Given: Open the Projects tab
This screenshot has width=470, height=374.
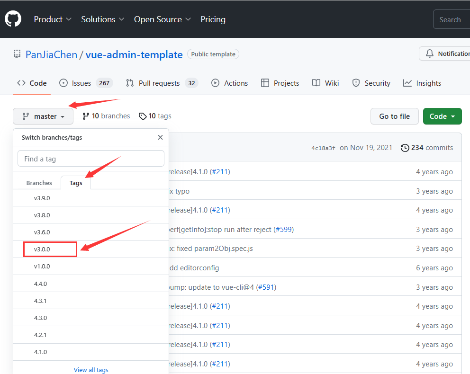Looking at the screenshot, I should (280, 83).
